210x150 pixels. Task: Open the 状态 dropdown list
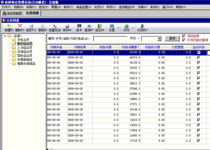(159, 39)
